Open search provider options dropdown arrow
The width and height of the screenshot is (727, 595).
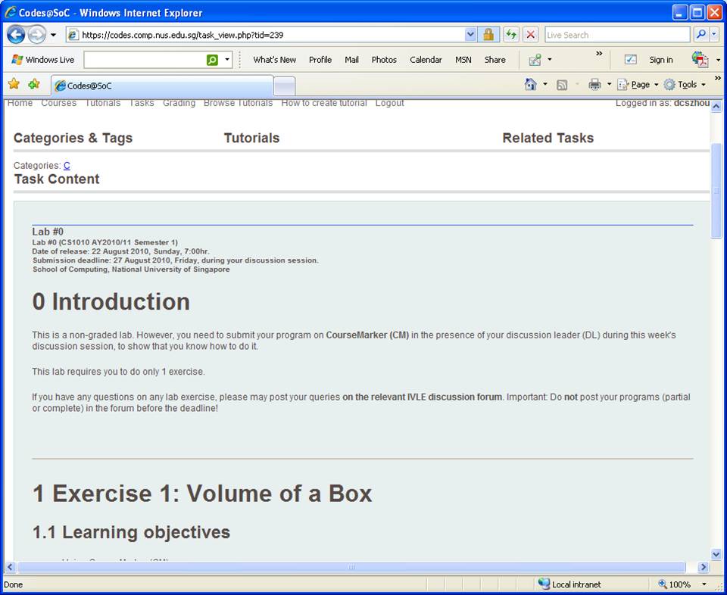[714, 34]
